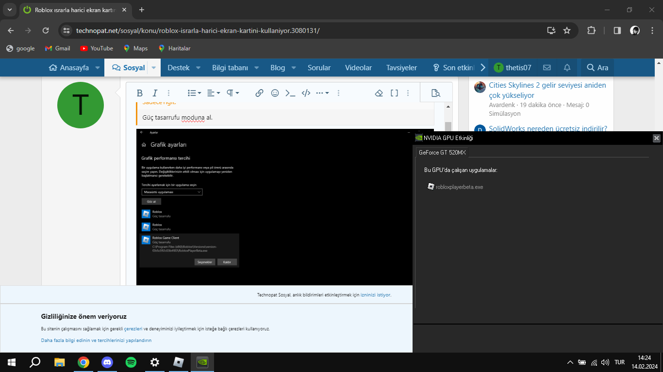Screen dimensions: 663x372
Task: Expand the Bilgi tabanı dropdown arrow
Action: tap(257, 68)
